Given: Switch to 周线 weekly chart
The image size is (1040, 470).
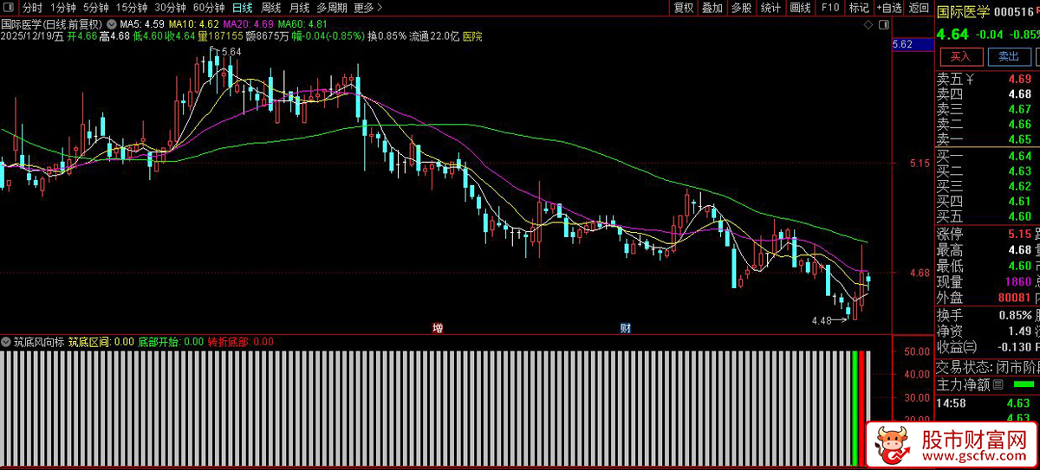Looking at the screenshot, I should 271,8.
